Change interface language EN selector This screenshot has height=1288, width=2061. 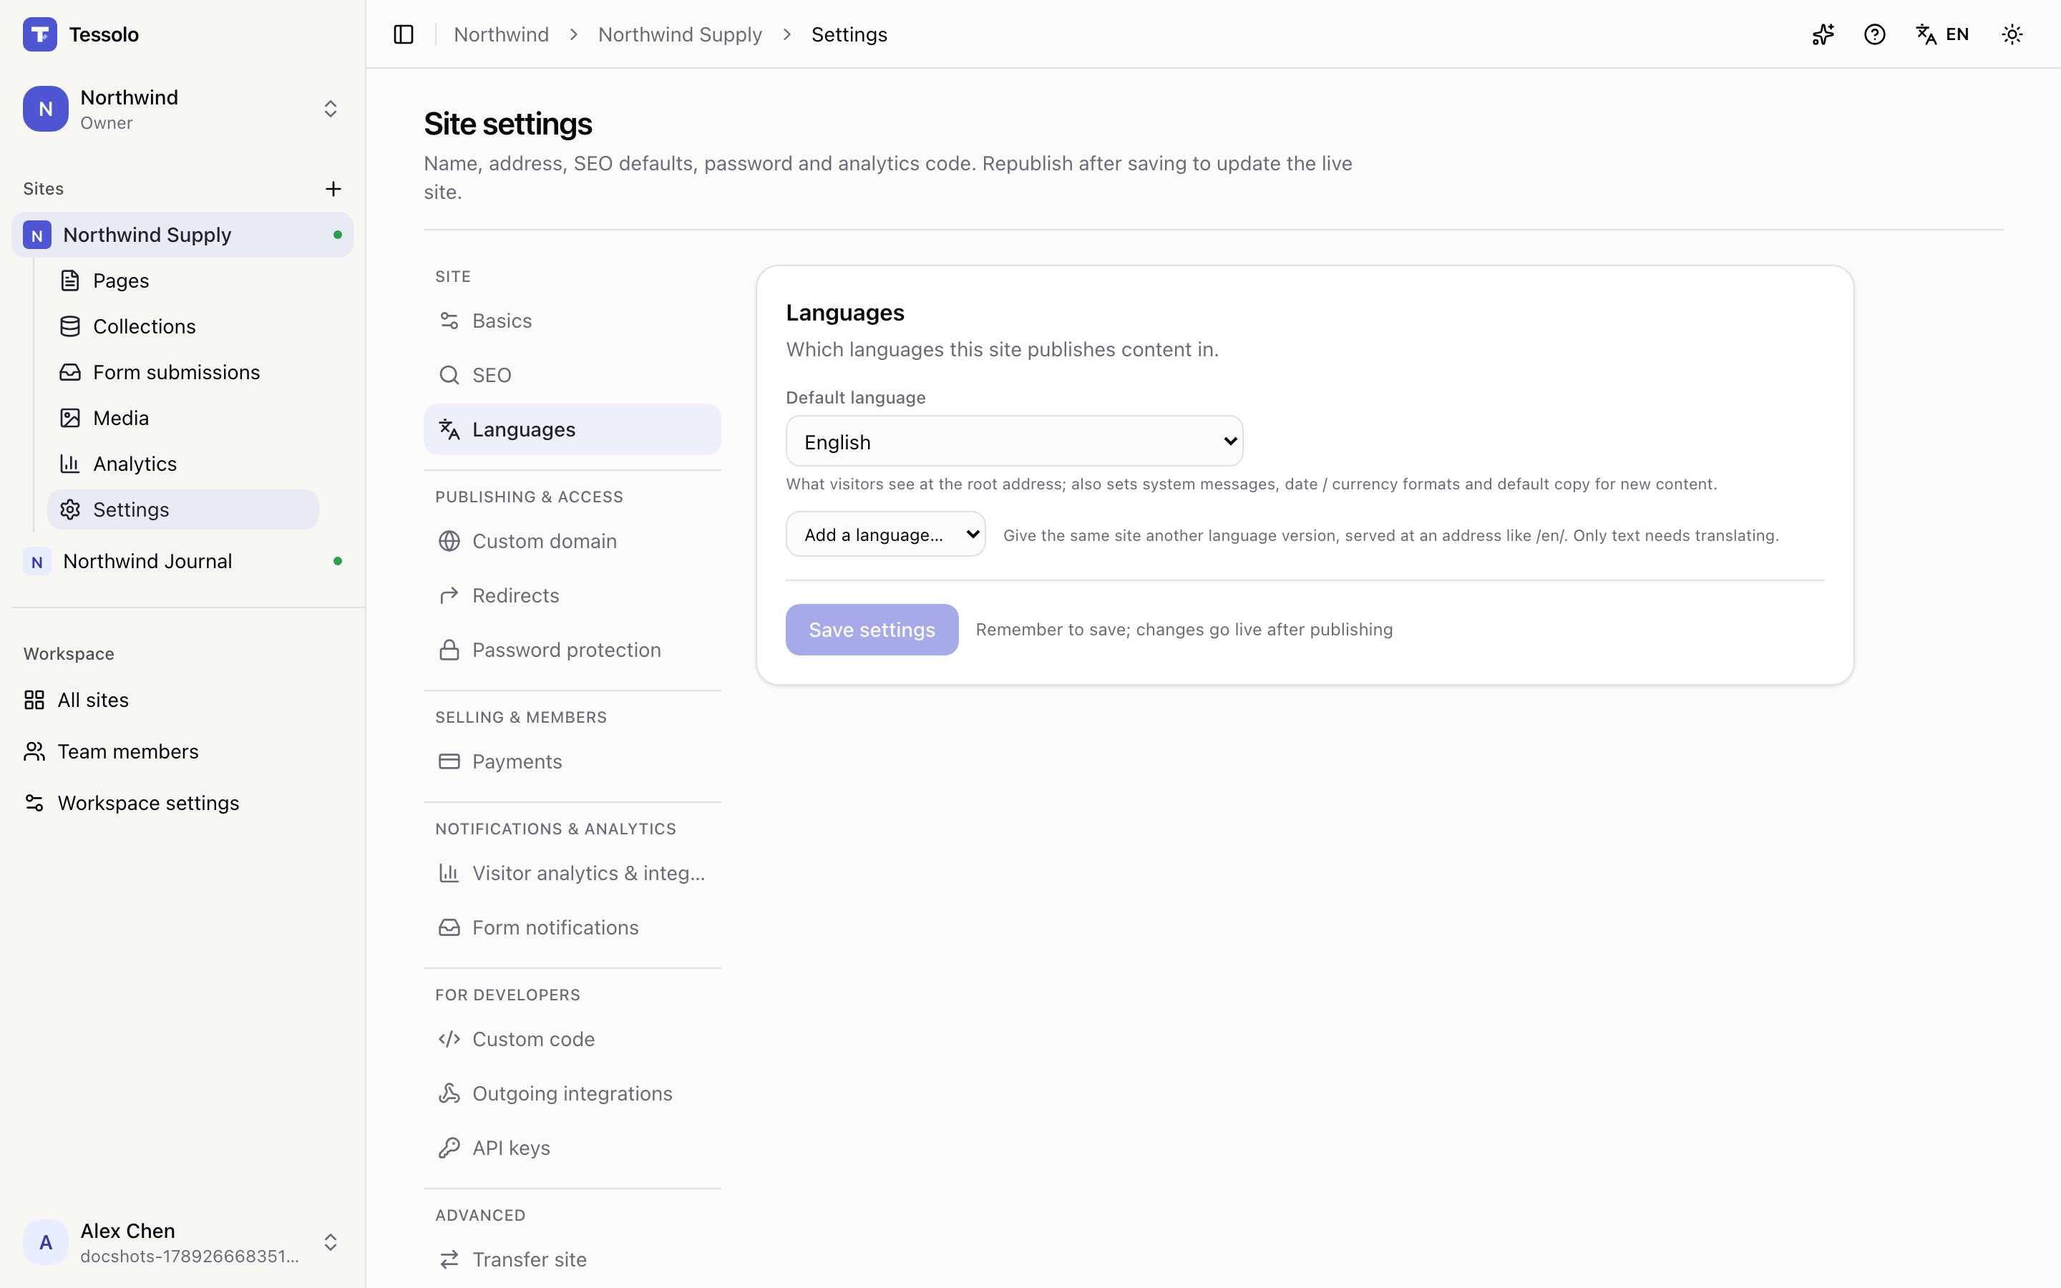[1943, 34]
